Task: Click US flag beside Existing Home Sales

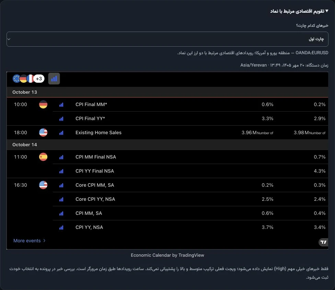Action: [x=43, y=132]
